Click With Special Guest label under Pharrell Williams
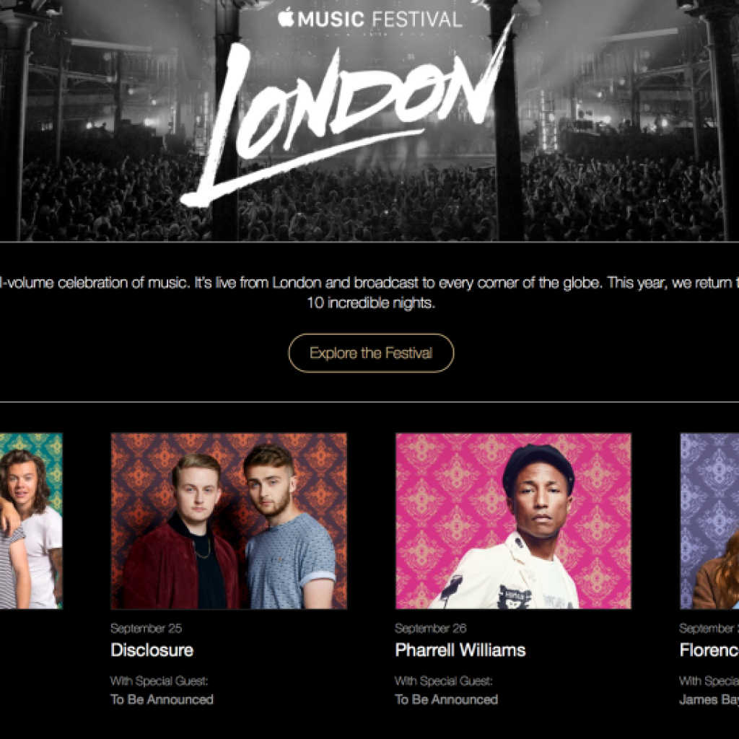 click(443, 681)
